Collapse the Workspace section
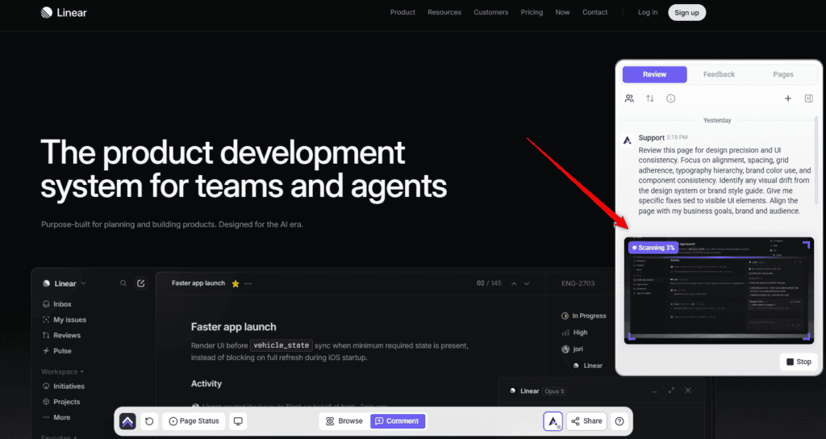826x439 pixels. tap(62, 371)
